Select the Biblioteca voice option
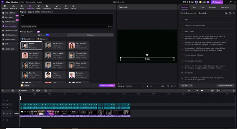 [90, 35]
